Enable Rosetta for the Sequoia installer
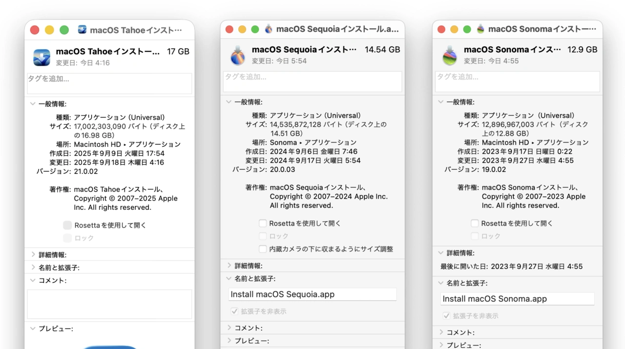 point(262,223)
